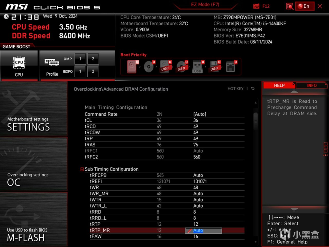Select the tCL value field 36
Viewport: 329px width, 247px height.
(196, 120)
